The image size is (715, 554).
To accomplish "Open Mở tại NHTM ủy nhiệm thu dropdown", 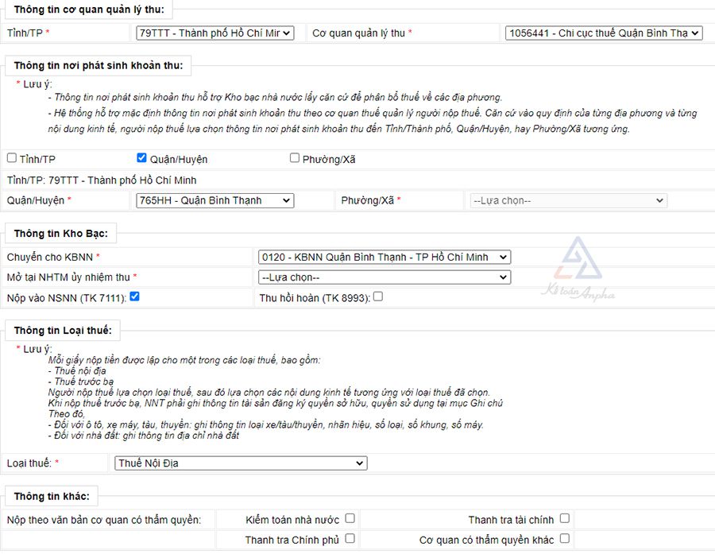I will click(385, 277).
